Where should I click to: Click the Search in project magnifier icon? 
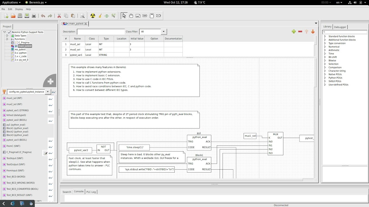click(x=82, y=16)
